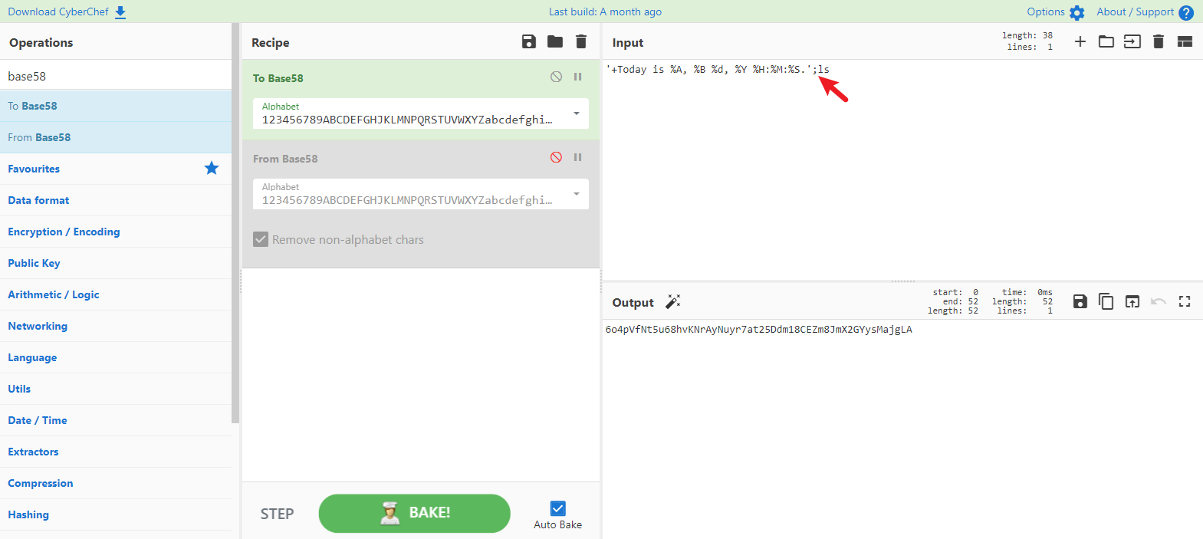Open the Options gear icon
The image size is (1203, 539).
click(x=1077, y=12)
